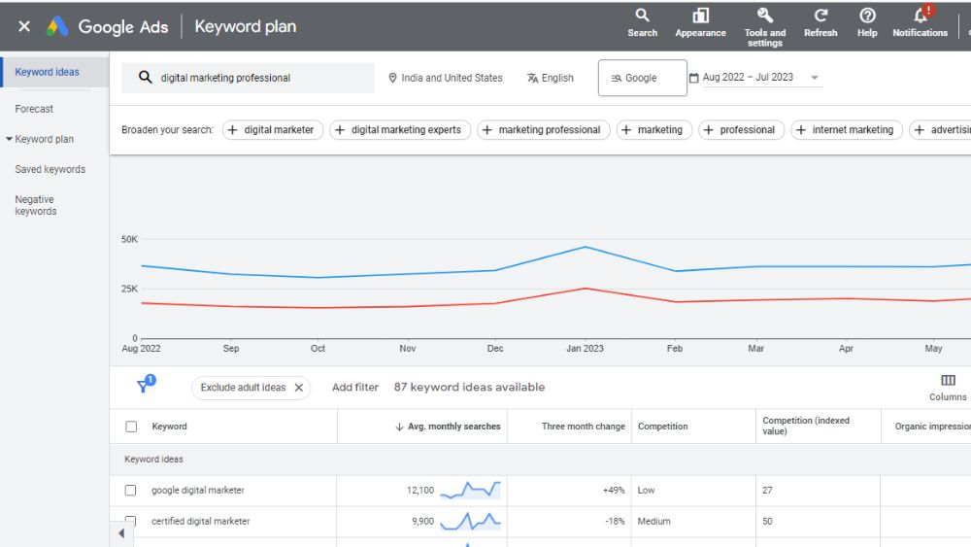
Task: Open Negative keywords in the sidebar
Action: pos(35,205)
